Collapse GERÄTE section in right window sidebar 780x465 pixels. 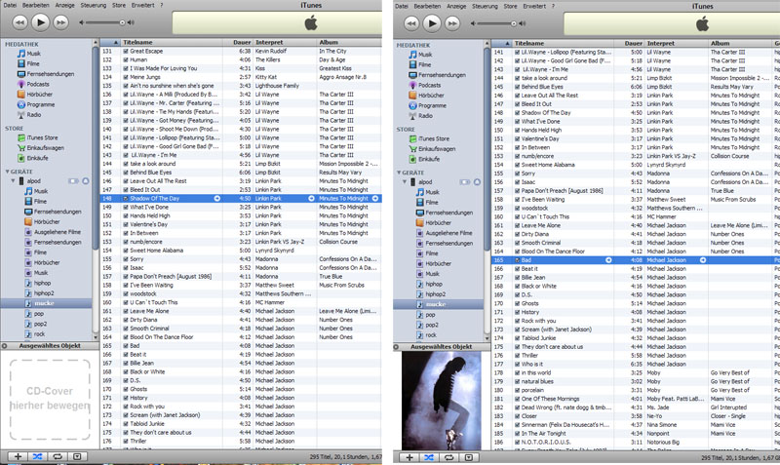point(399,173)
